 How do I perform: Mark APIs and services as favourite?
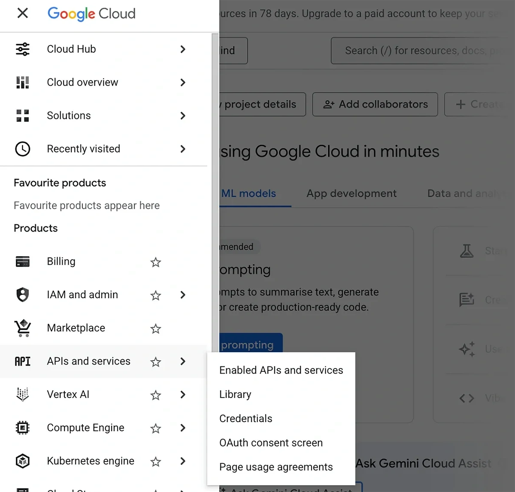pos(155,362)
